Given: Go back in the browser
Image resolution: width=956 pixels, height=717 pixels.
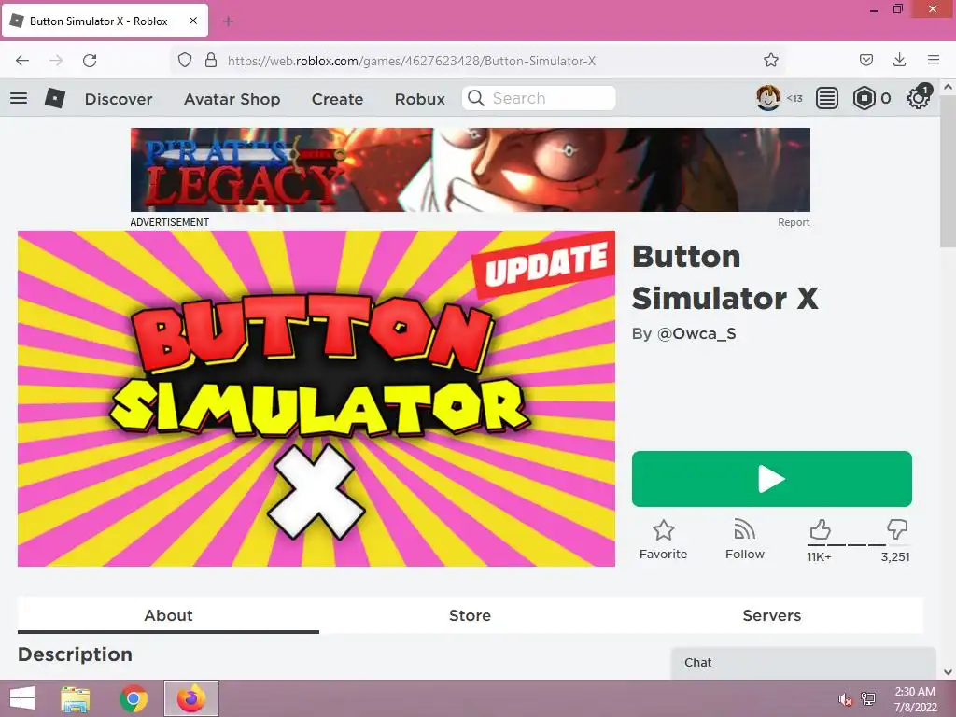Looking at the screenshot, I should pos(22,61).
